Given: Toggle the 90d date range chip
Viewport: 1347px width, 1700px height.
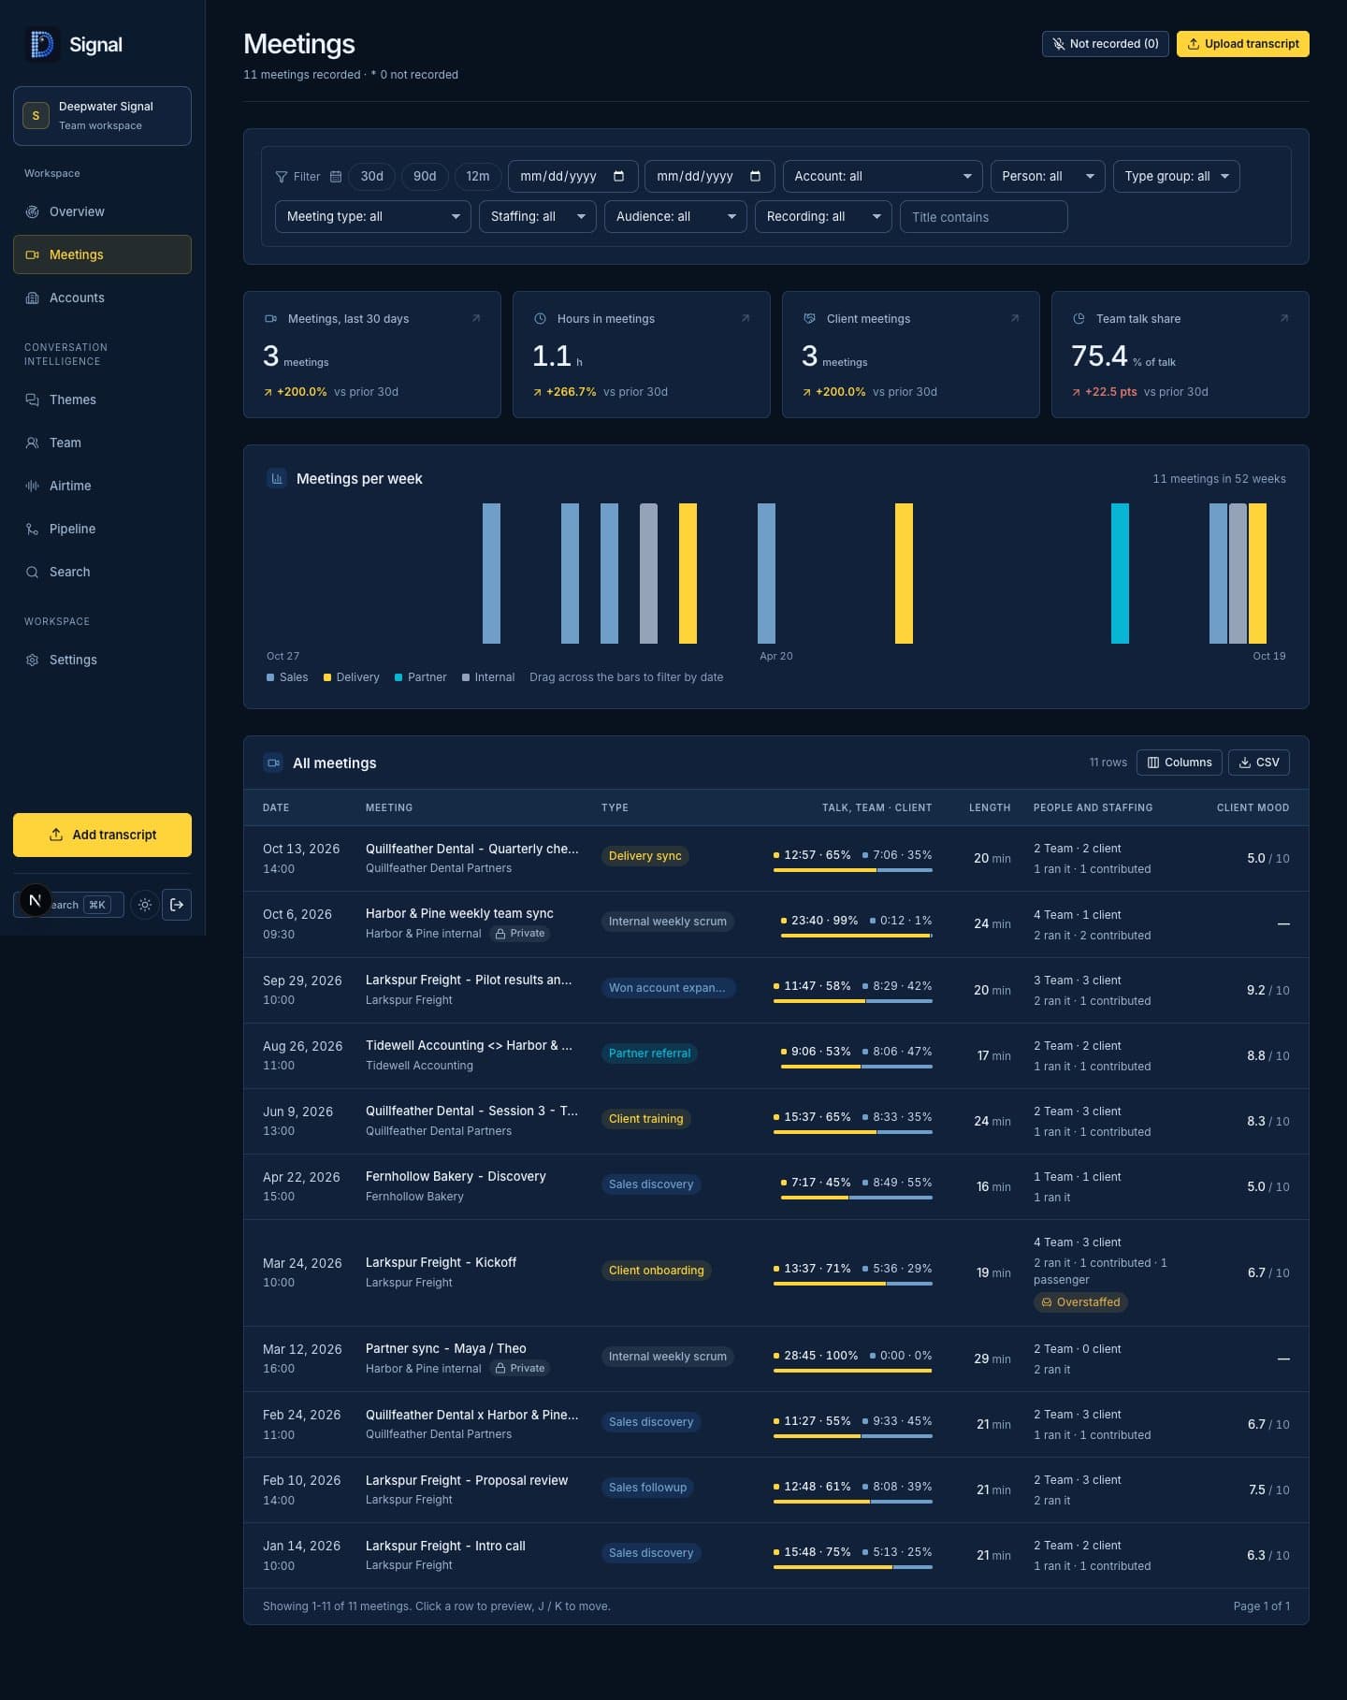Looking at the screenshot, I should click(425, 176).
